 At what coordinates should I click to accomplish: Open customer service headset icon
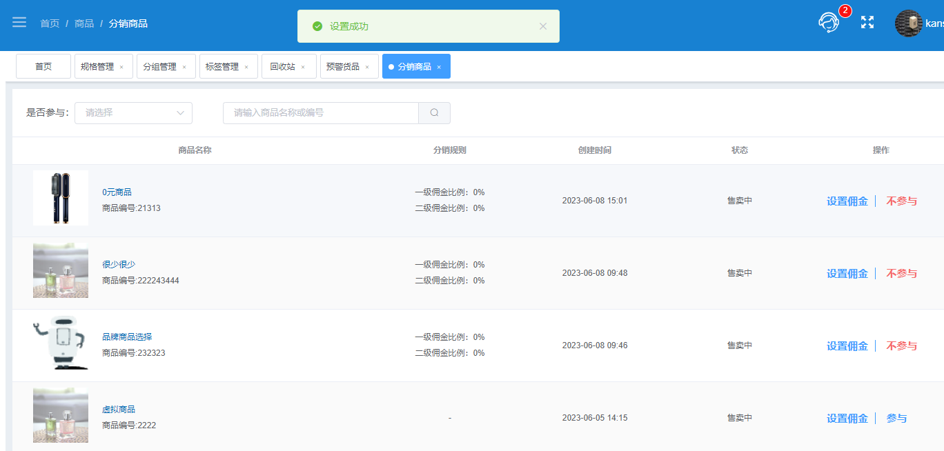[829, 23]
